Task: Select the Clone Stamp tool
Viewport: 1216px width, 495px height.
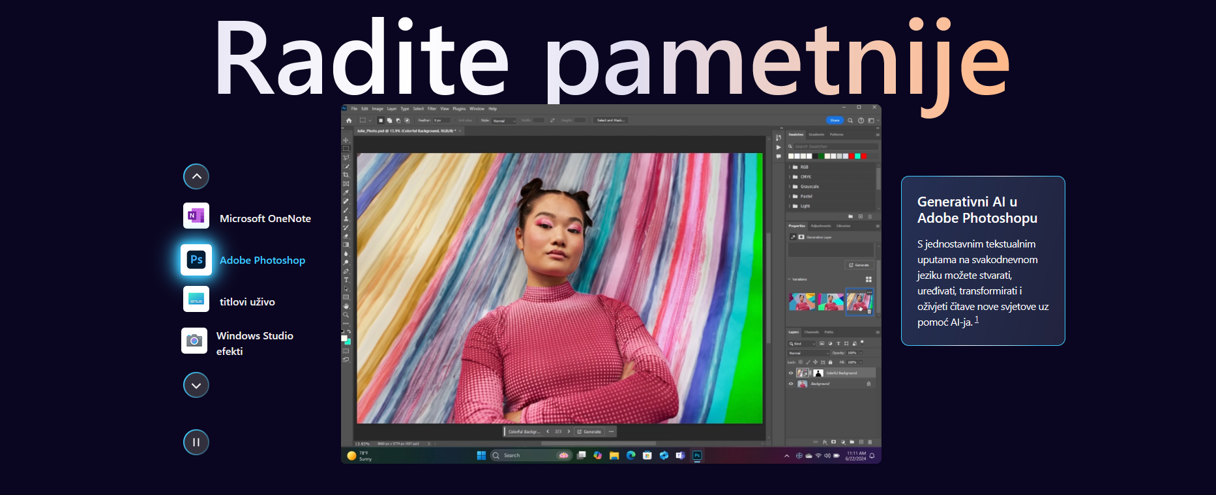Action: coord(346,219)
